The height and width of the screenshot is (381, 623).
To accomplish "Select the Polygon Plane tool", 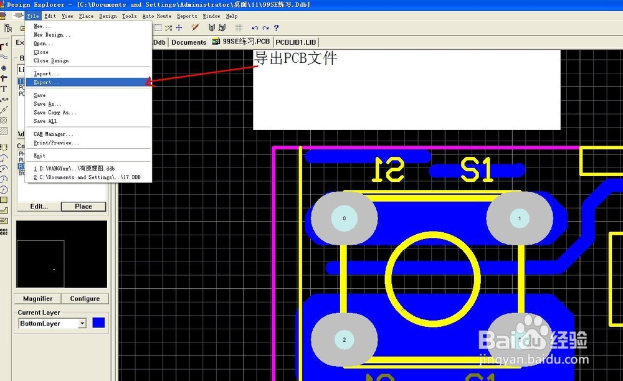I will pyautogui.click(x=4, y=210).
